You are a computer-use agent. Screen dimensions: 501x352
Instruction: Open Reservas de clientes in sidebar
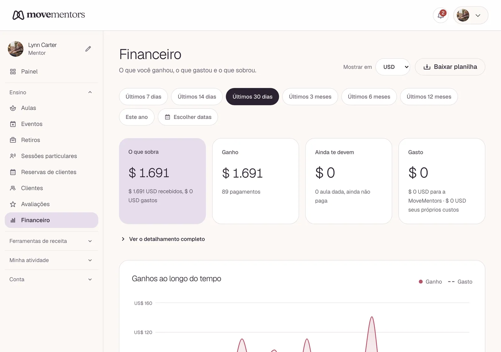(51, 172)
